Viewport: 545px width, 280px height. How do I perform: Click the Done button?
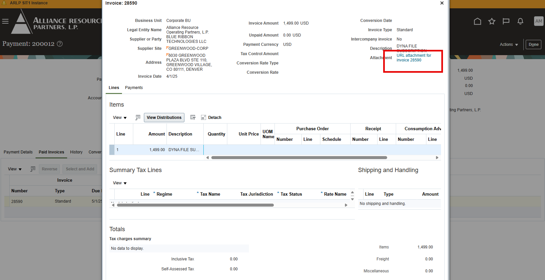pos(533,45)
